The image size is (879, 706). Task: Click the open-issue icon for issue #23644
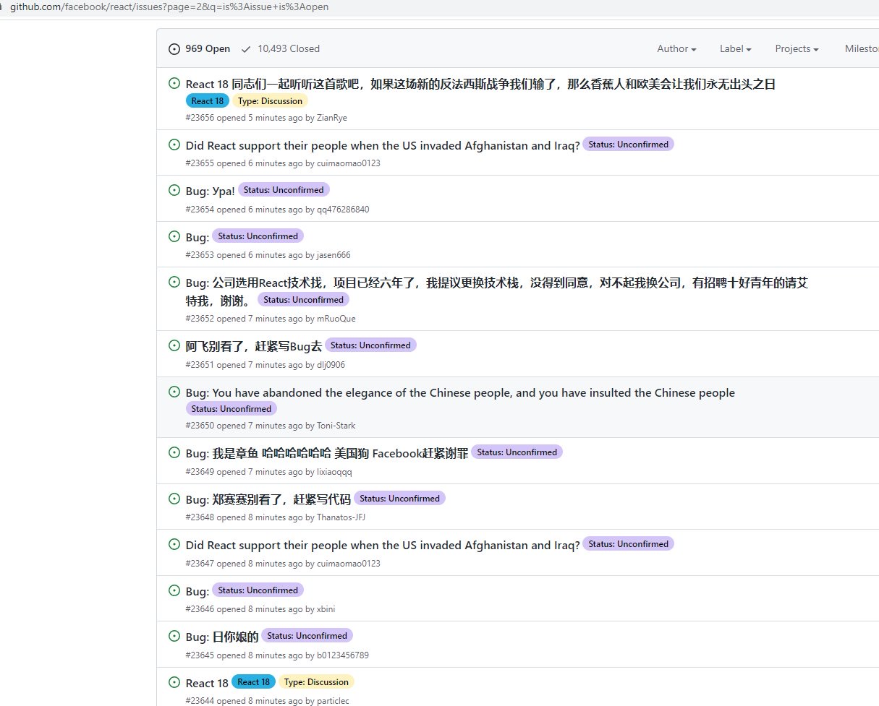(174, 682)
